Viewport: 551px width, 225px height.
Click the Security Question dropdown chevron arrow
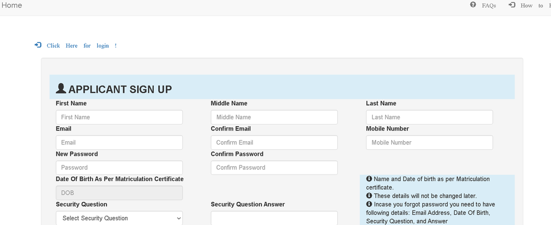pyautogui.click(x=179, y=219)
